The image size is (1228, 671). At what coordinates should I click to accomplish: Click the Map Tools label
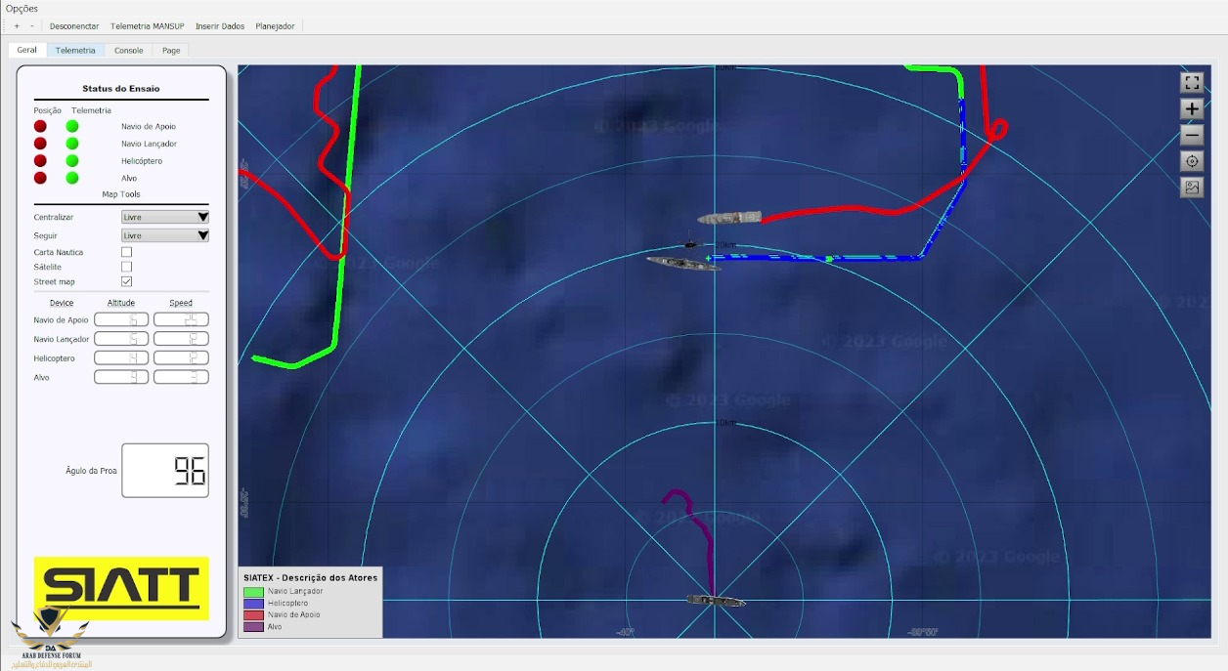(121, 194)
